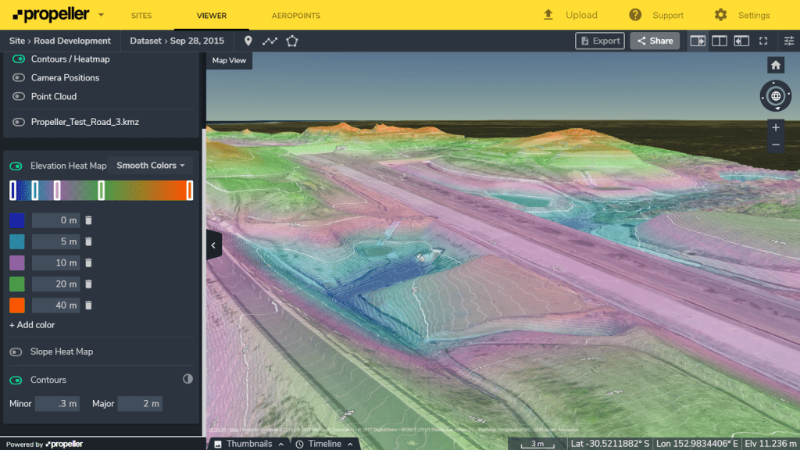Open the Smooth Colors dropdown
Viewport: 800px width, 450px height.
[x=151, y=166]
